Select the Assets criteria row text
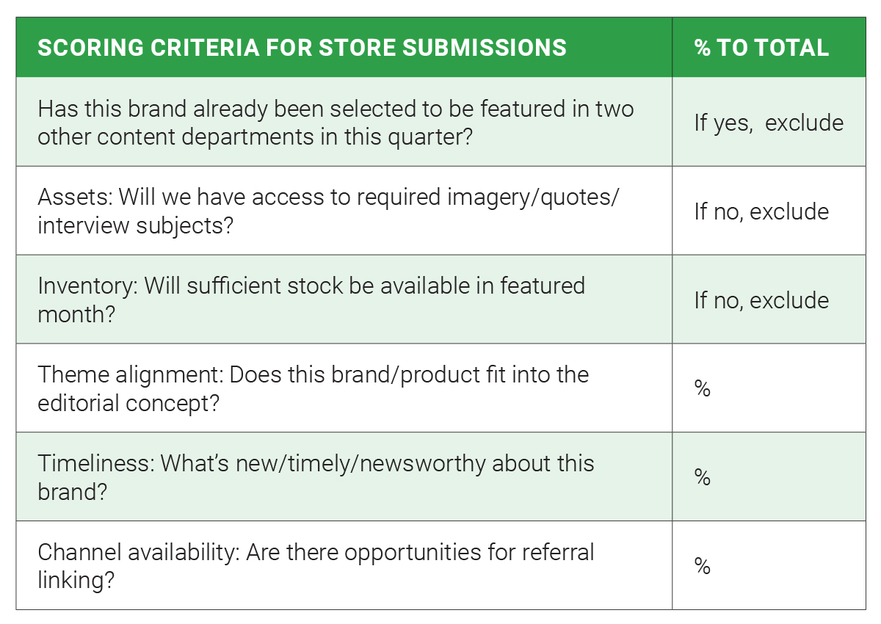Image resolution: width=881 pixels, height=624 pixels. 344,211
